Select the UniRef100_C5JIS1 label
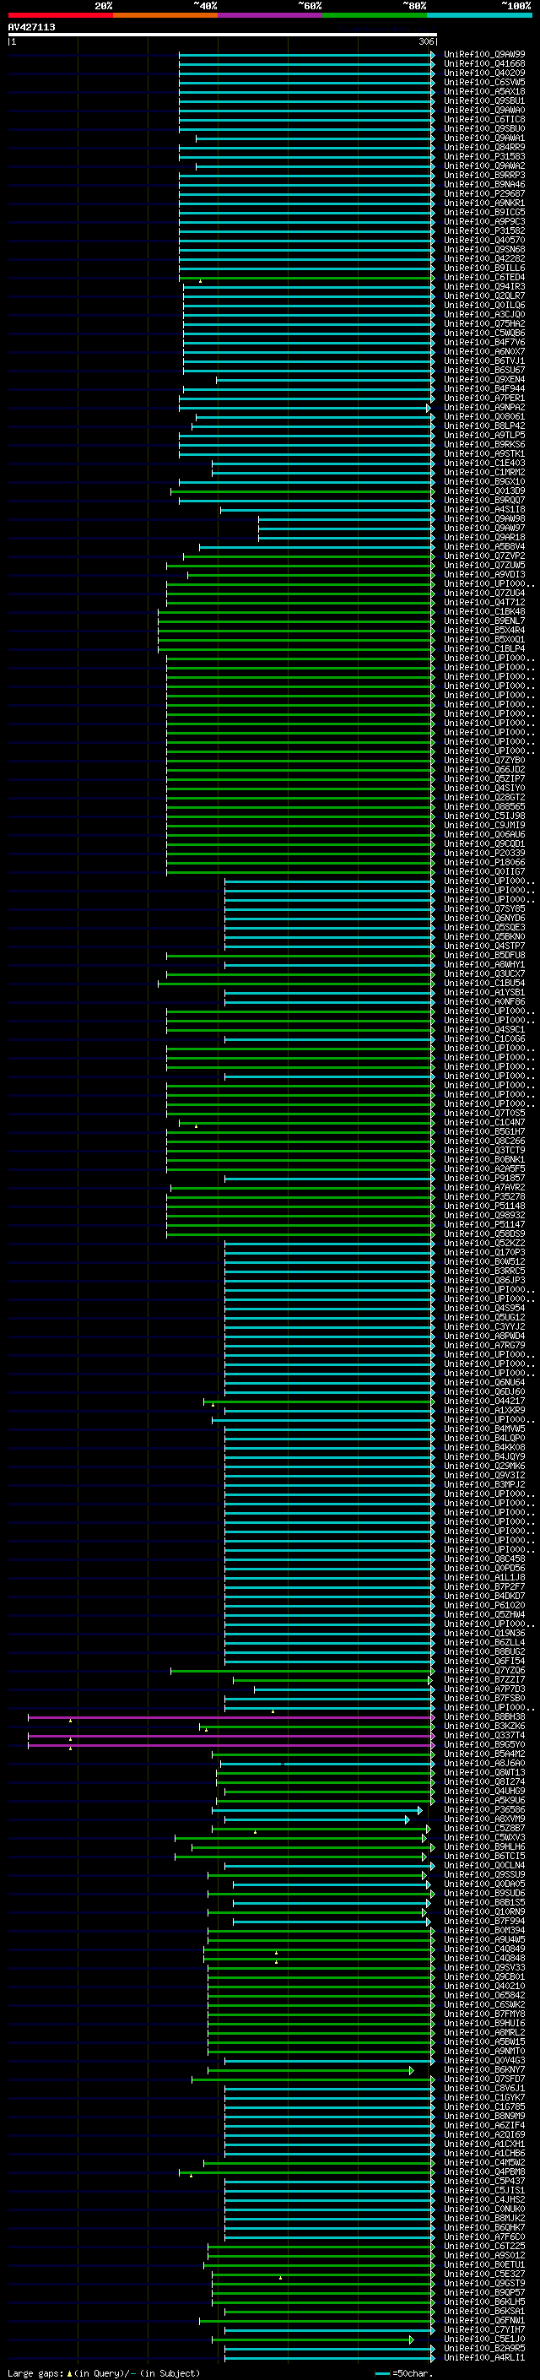This screenshot has width=540, height=2380. pyautogui.click(x=484, y=2191)
